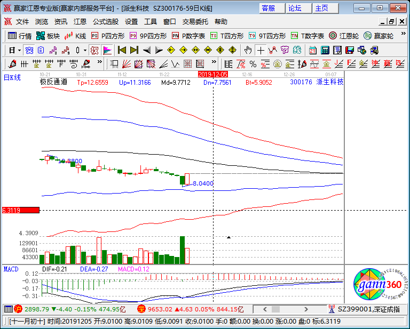Screen dimensions: 410x329
Task: Expand the middle toolbar overflow chevron
Action: pyautogui.click(x=214, y=62)
